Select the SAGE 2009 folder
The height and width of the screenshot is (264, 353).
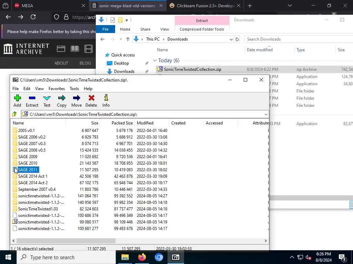click(x=28, y=156)
